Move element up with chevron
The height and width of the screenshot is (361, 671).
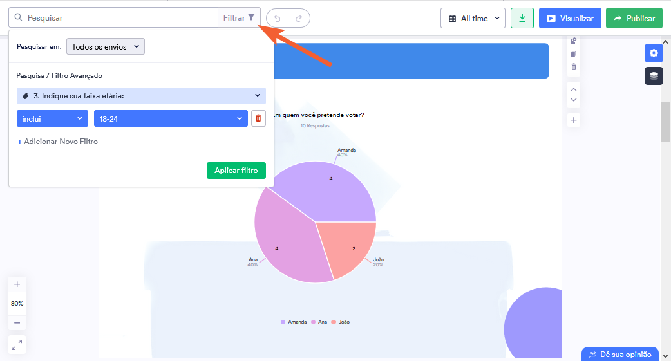573,90
